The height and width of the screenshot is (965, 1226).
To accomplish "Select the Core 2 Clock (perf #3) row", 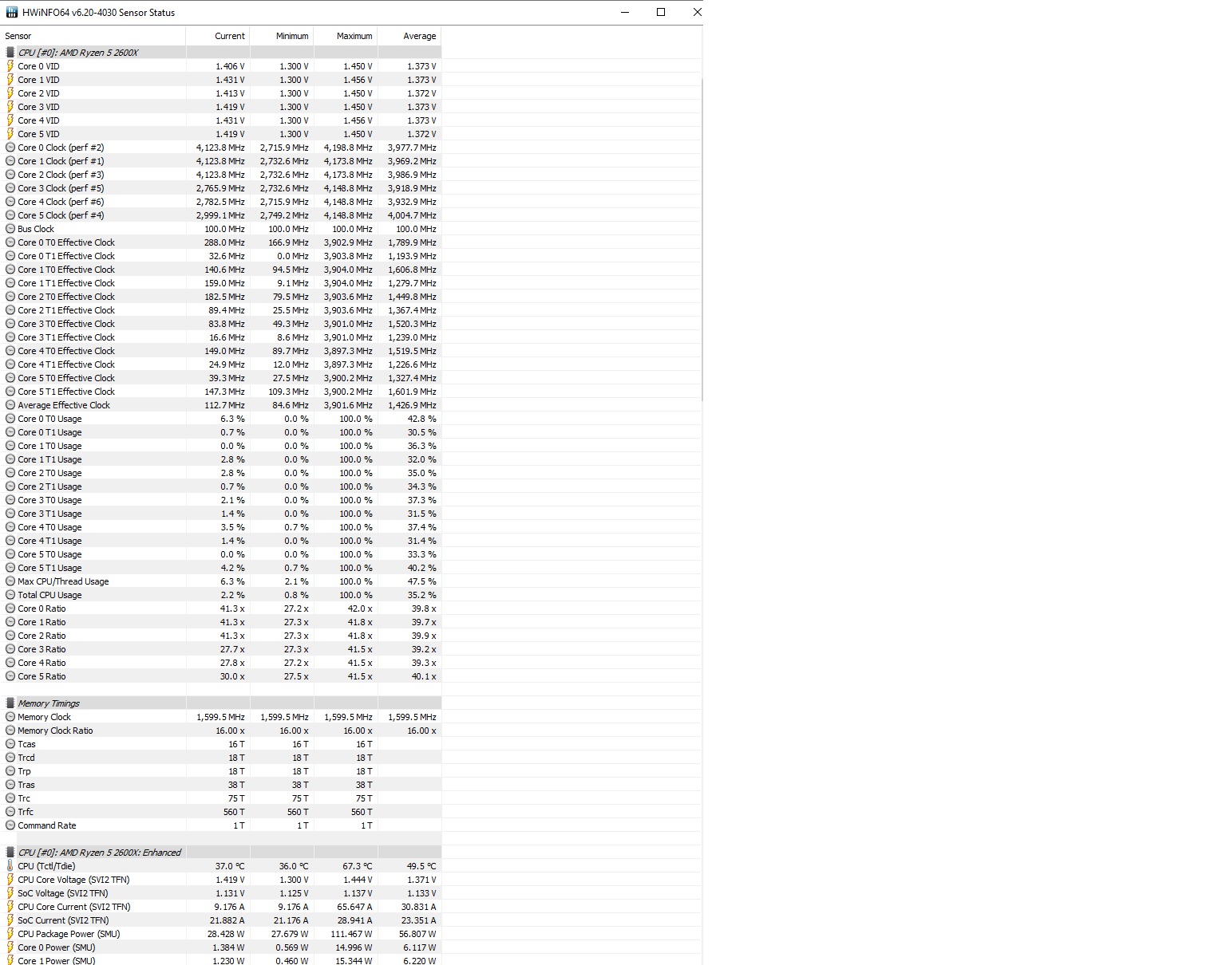I will click(x=220, y=175).
